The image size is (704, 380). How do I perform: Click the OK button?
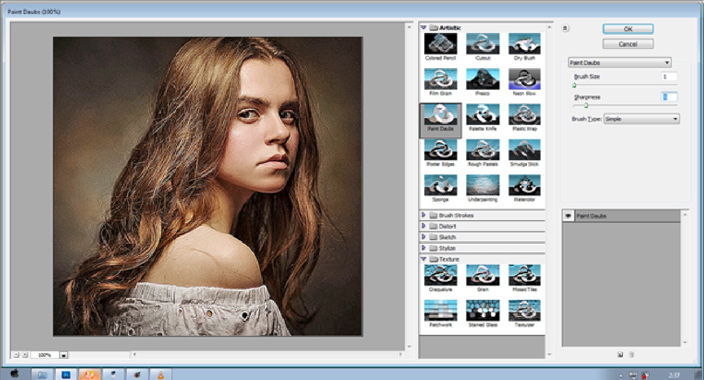[x=628, y=29]
